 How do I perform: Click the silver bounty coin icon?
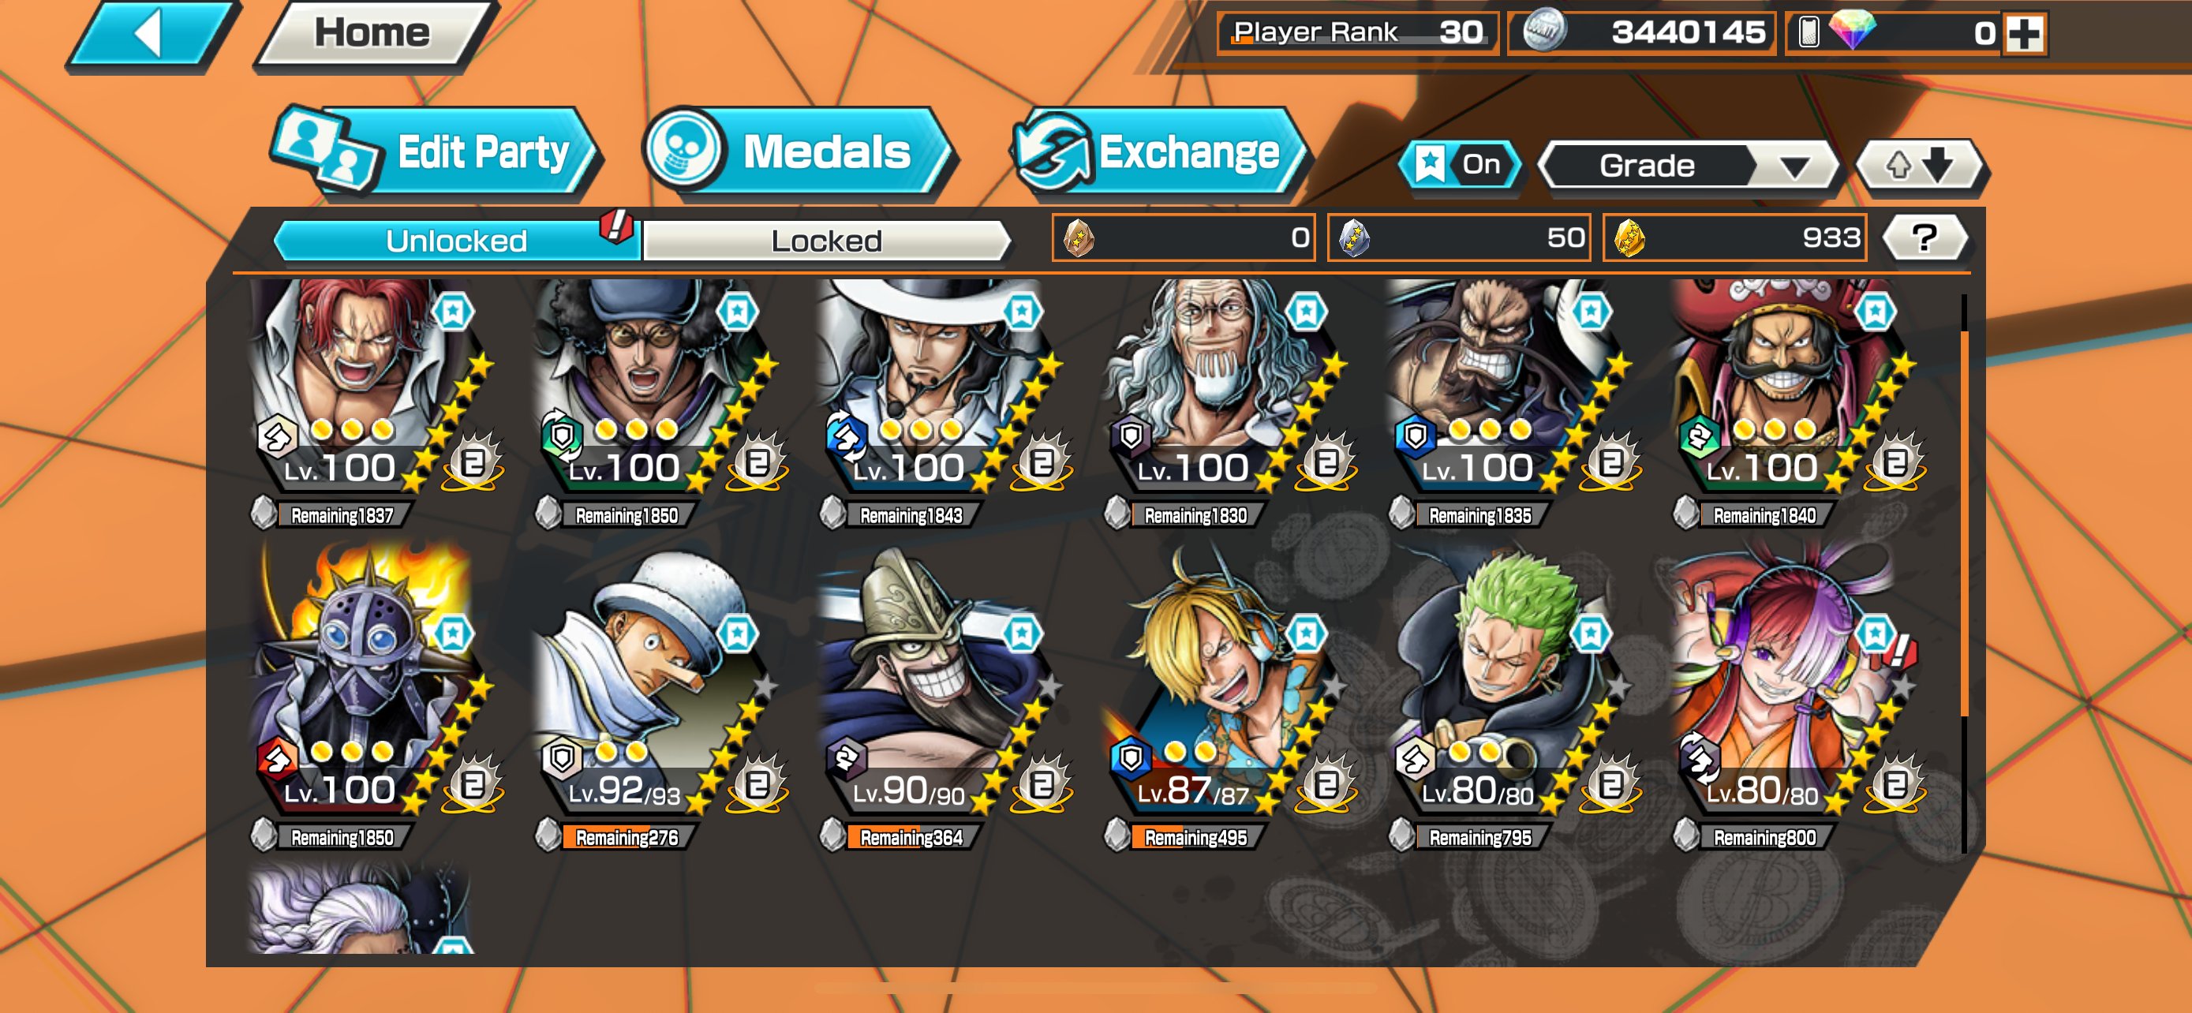coord(1543,31)
